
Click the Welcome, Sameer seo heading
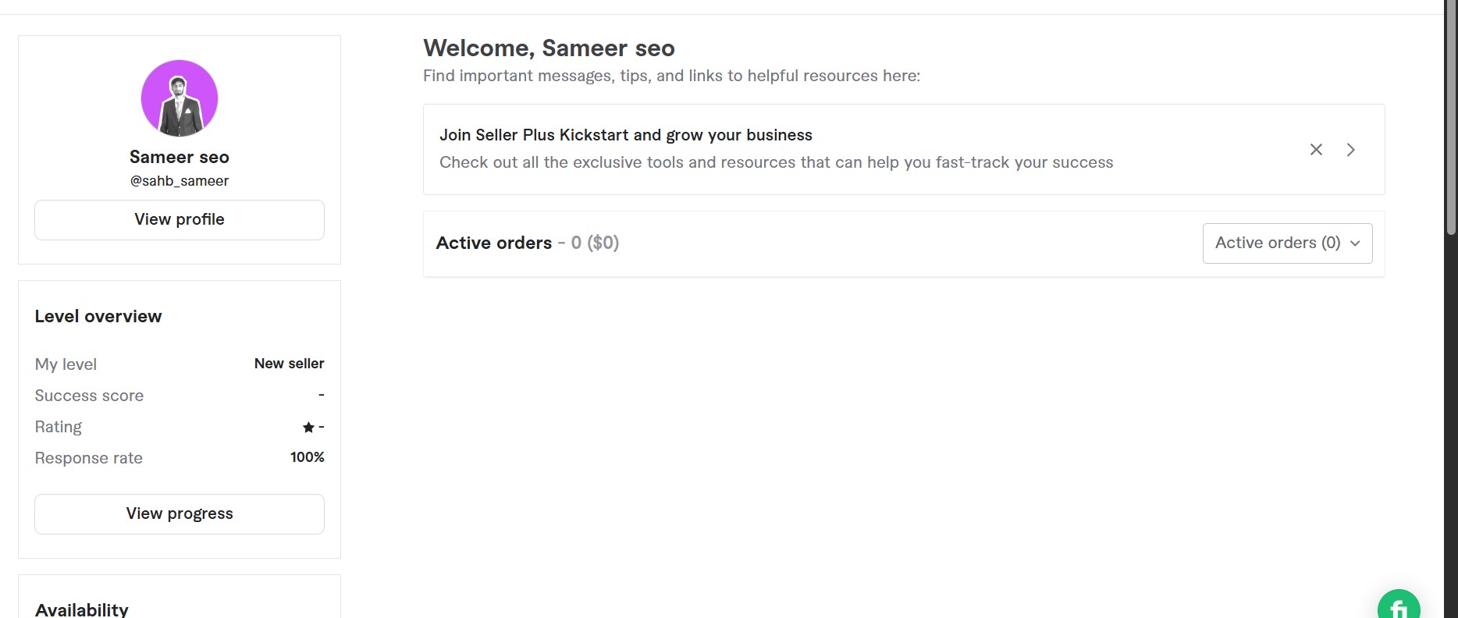coord(549,48)
